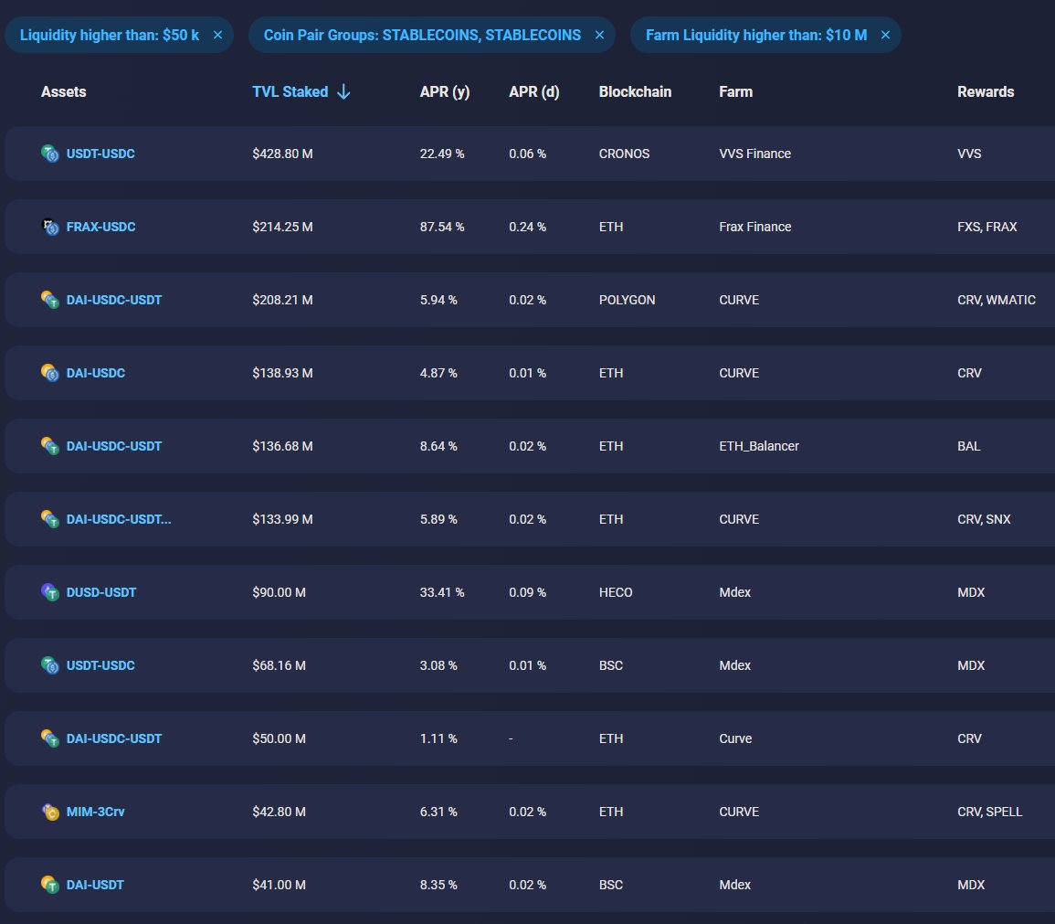The height and width of the screenshot is (924, 1055).
Task: Click the $428.80 M TVL value
Action: coord(282,154)
